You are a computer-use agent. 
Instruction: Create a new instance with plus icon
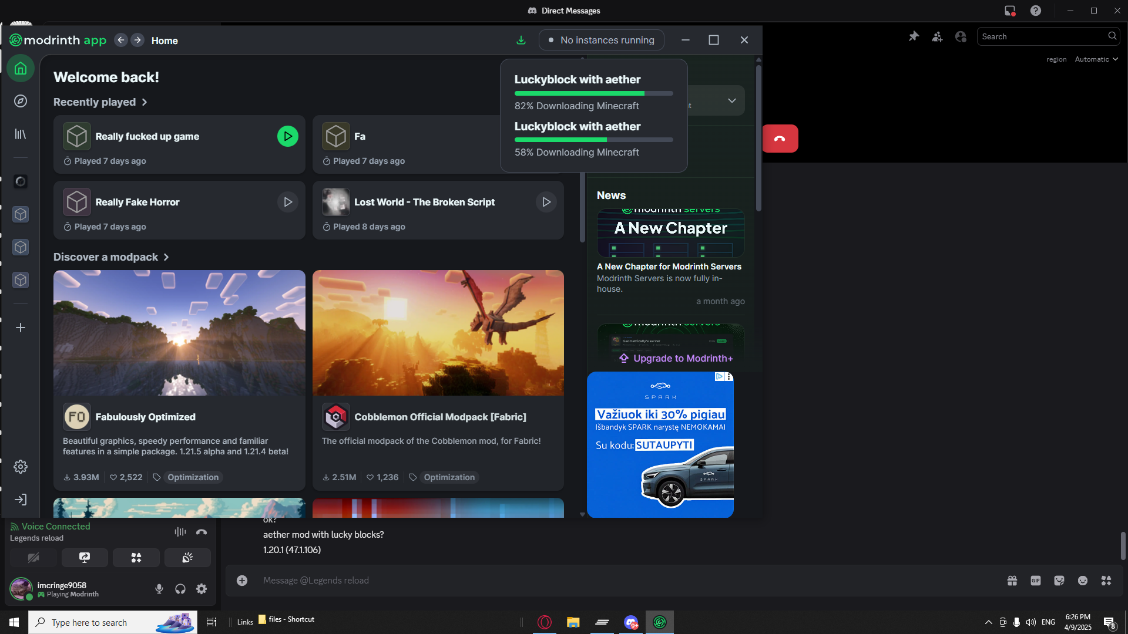pos(21,328)
